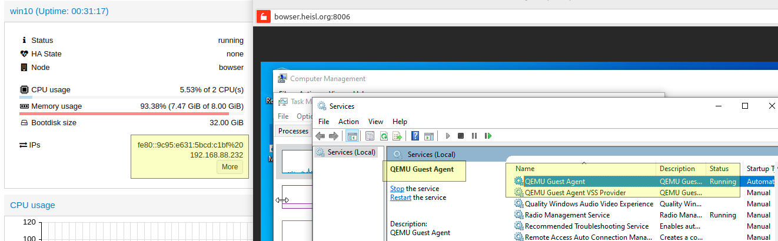
Task: Click the More button under IPs
Action: coord(230,167)
